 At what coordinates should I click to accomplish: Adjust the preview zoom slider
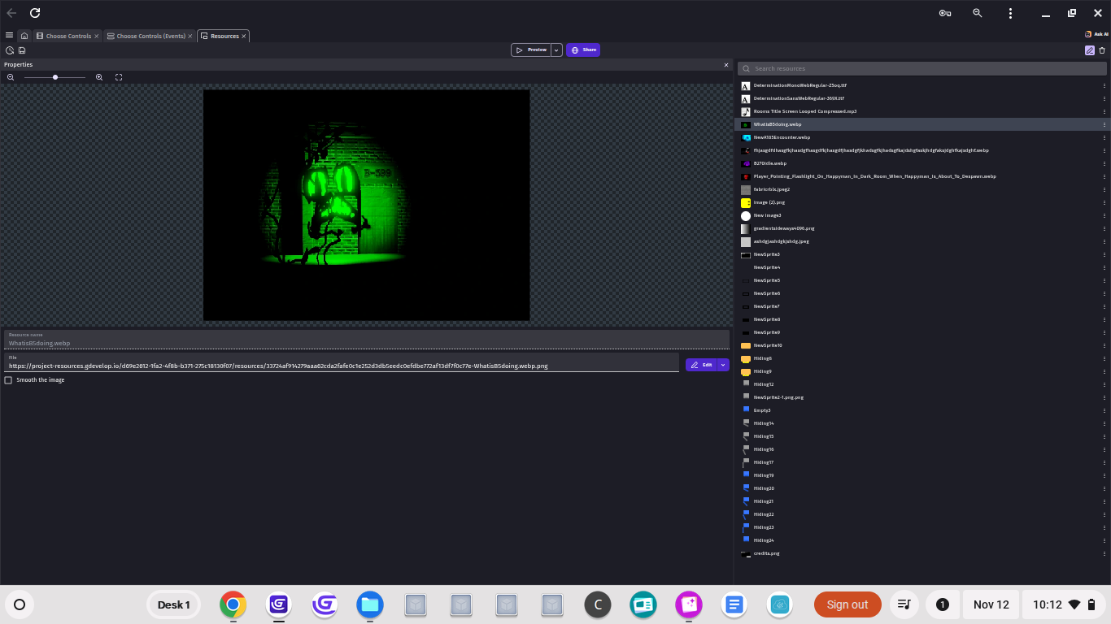[x=55, y=77]
